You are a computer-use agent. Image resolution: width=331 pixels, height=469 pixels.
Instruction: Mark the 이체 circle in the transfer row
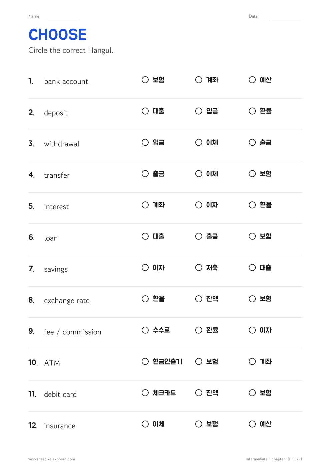click(199, 174)
